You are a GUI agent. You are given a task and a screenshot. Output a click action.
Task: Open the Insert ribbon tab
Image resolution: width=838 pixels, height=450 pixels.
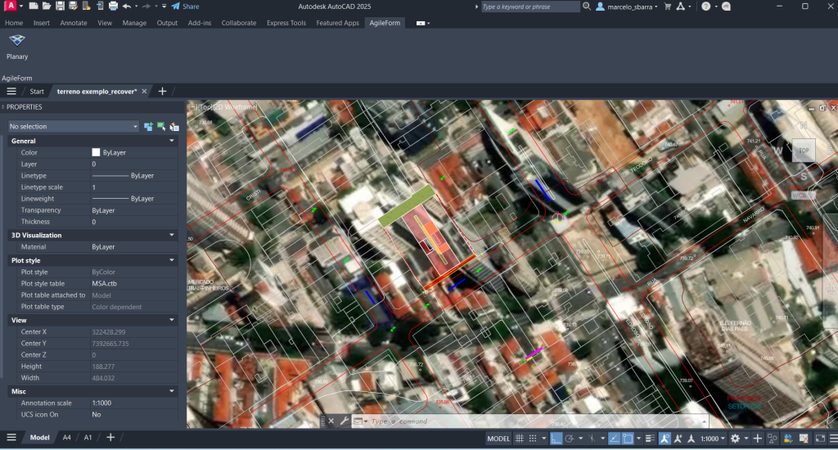click(41, 23)
